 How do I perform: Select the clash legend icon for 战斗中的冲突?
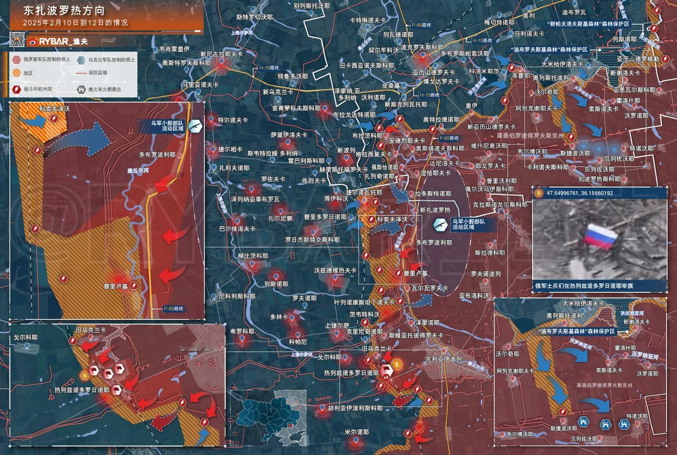[17, 89]
